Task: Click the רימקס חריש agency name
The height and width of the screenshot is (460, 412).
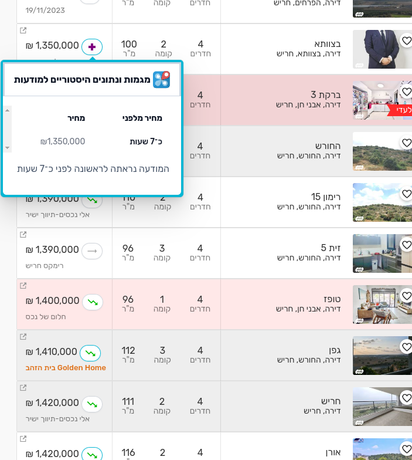Action: point(45,266)
